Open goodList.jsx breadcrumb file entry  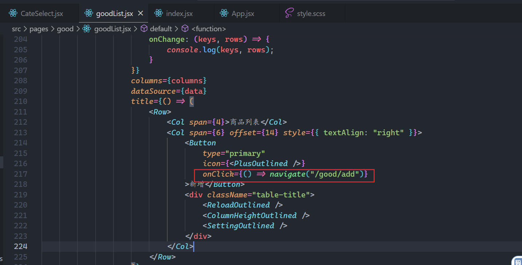pyautogui.click(x=112, y=29)
